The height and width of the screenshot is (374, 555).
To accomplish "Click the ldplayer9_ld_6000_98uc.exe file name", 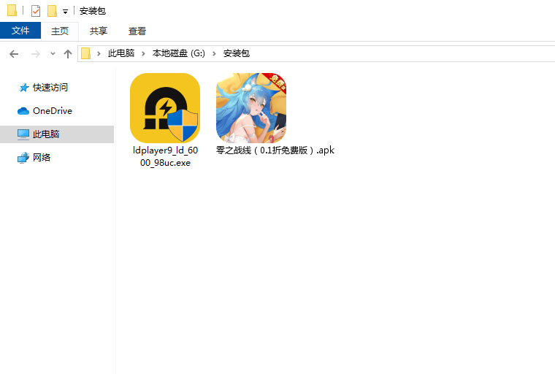I will [x=165, y=156].
